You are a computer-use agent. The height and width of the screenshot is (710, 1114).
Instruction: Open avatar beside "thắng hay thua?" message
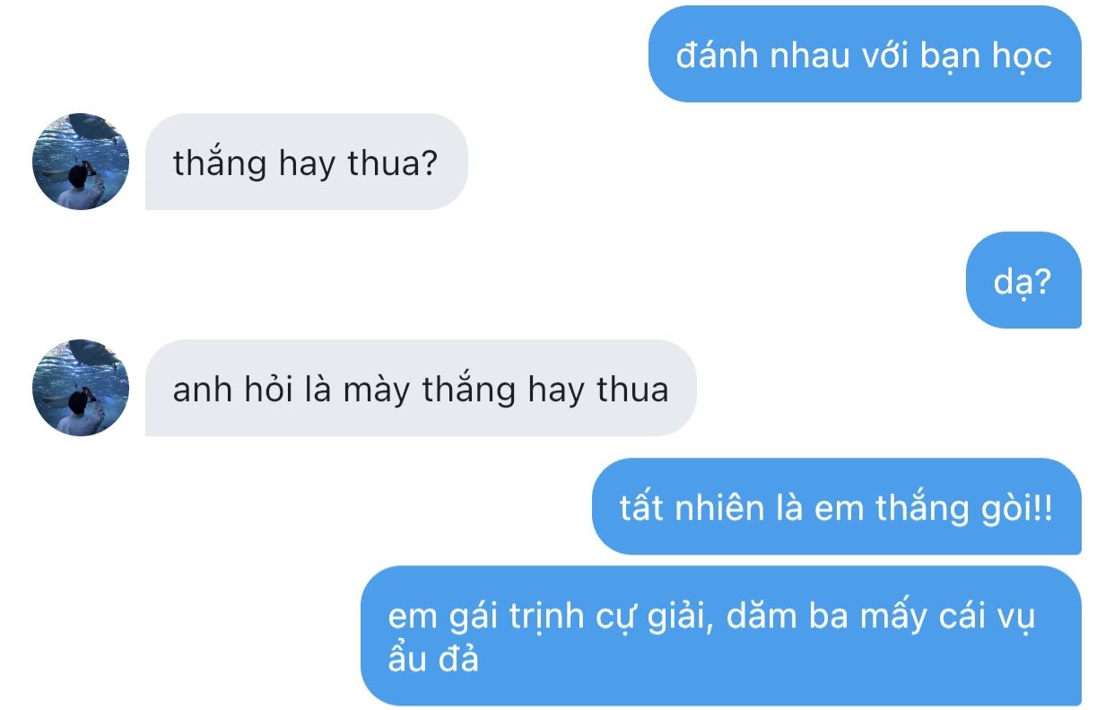pyautogui.click(x=81, y=162)
